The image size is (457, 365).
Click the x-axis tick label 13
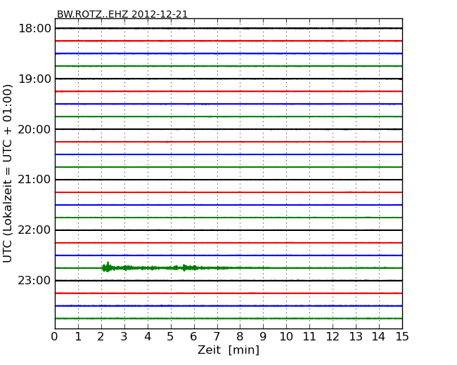356,336
